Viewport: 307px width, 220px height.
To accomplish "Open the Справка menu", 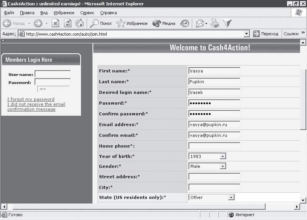I will tap(109, 13).
